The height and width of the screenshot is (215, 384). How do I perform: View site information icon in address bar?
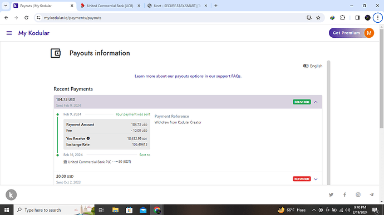[x=38, y=18]
